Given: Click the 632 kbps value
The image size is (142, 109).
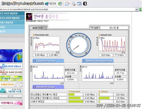Looking at the screenshot, I should 120,95.
